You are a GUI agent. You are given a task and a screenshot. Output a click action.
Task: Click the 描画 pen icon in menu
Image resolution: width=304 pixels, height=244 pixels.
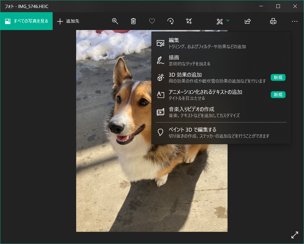160,60
